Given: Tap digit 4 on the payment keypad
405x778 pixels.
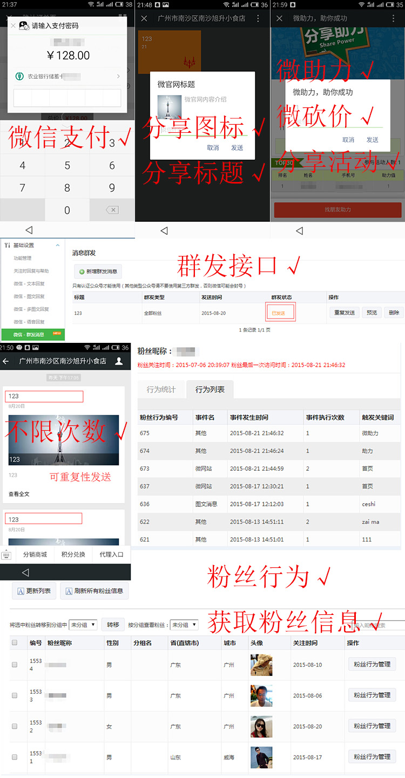Looking at the screenshot, I should (x=22, y=165).
